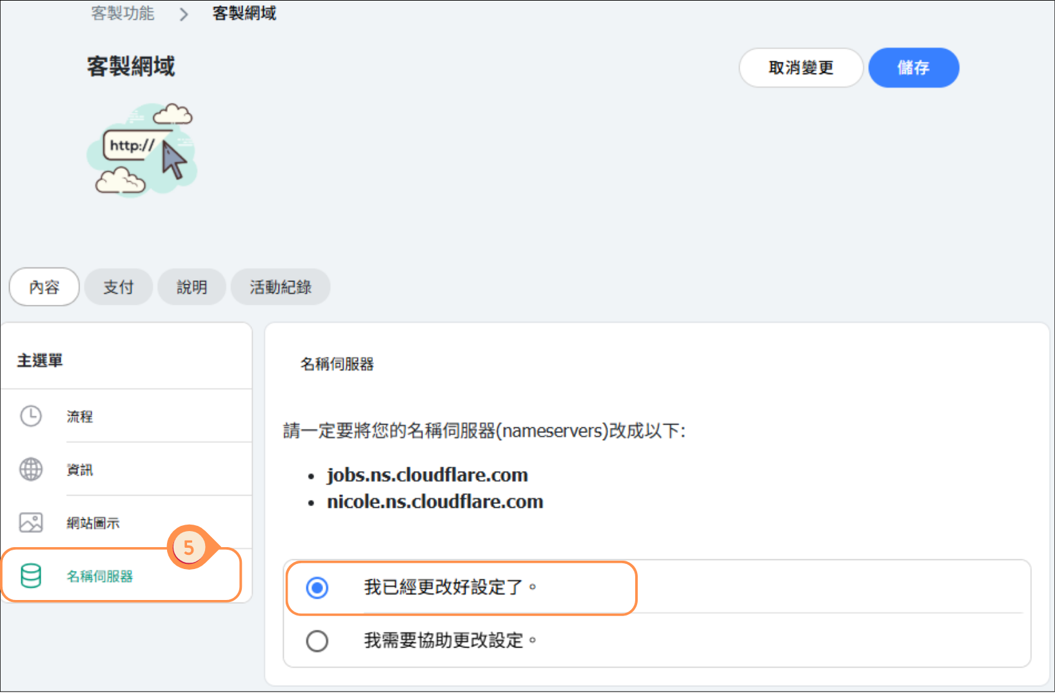This screenshot has width=1055, height=696.
Task: Open 流程 in the main menu
Action: [80, 417]
